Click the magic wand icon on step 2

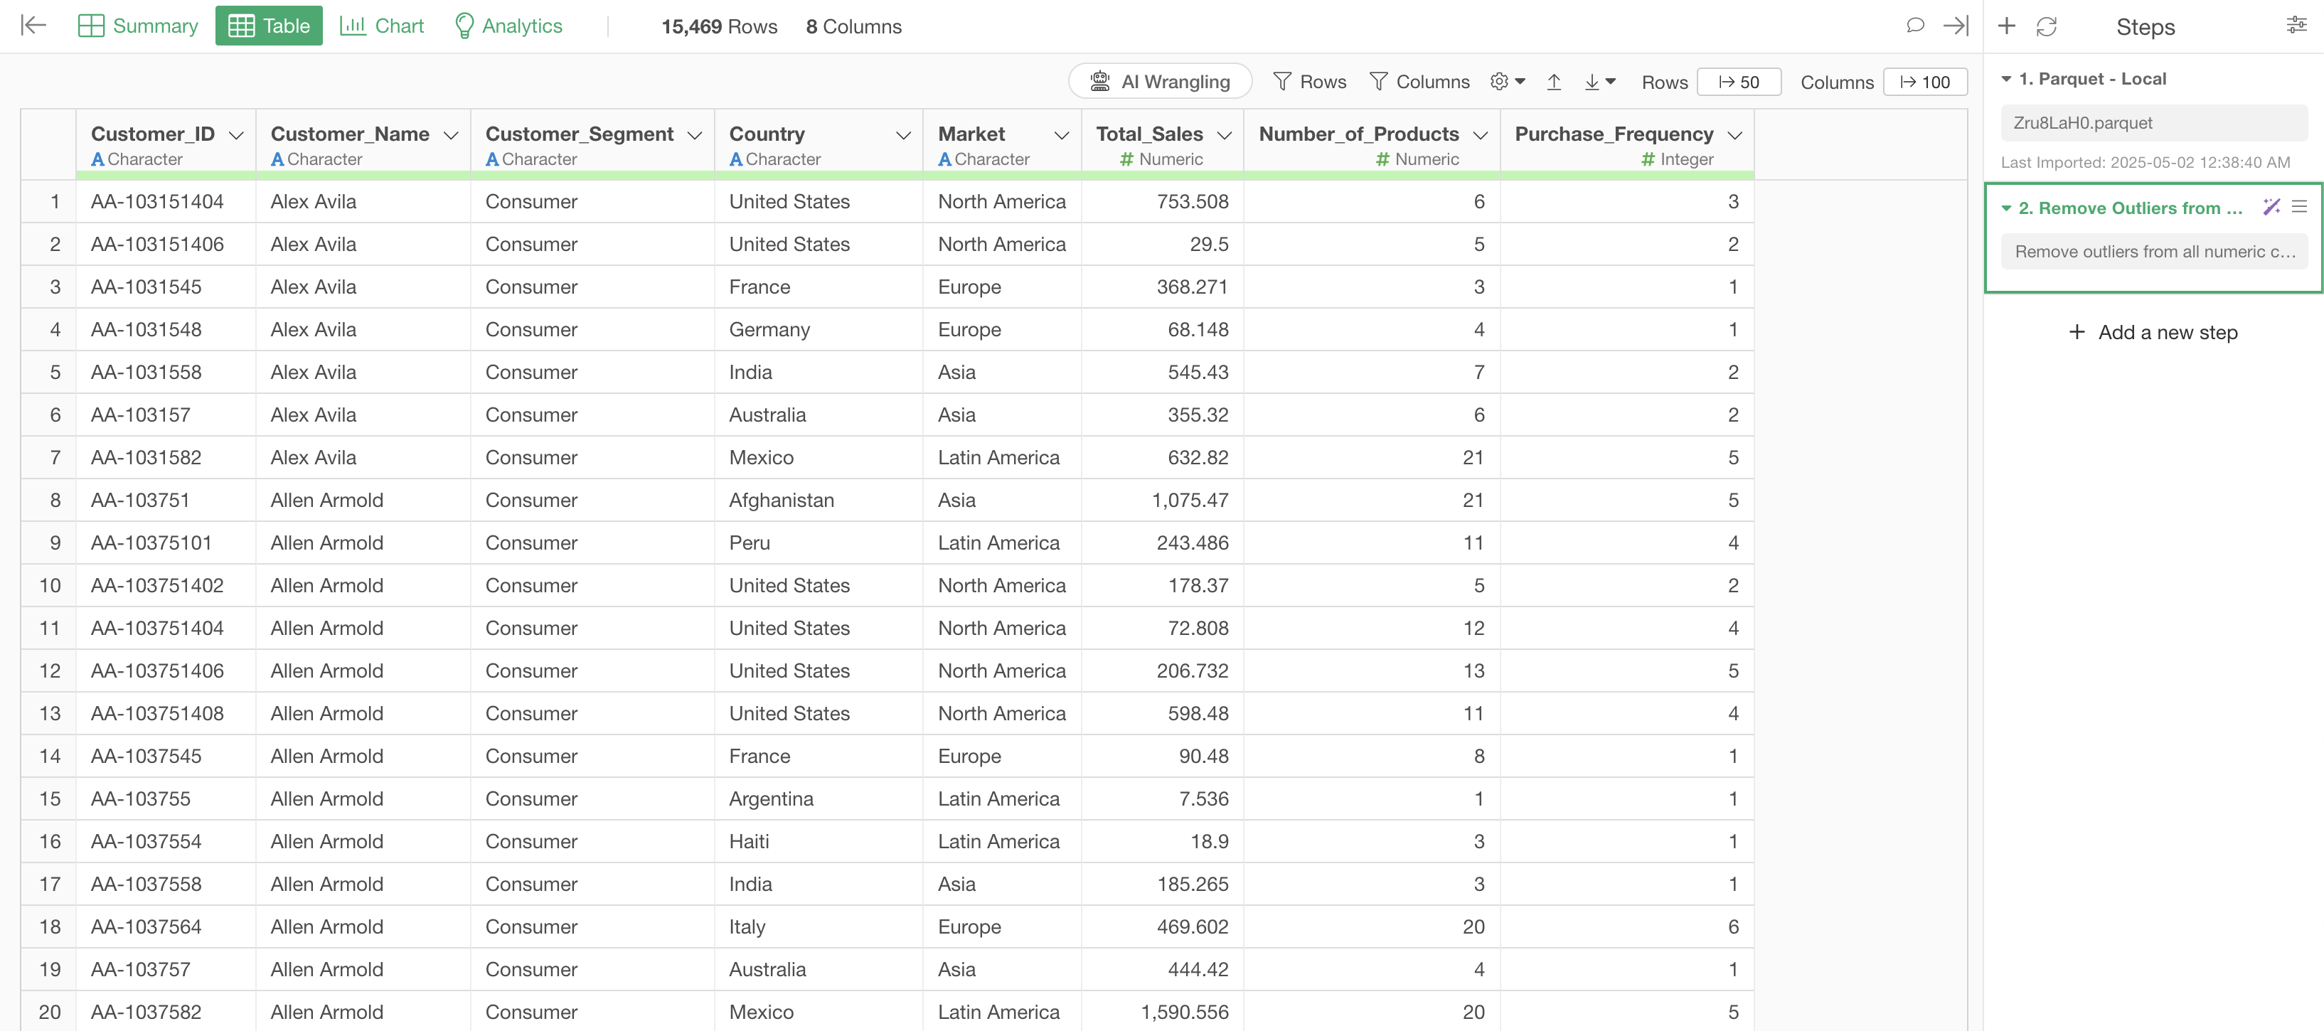(2271, 208)
